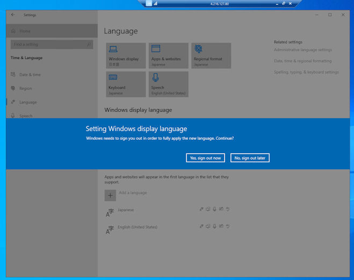Viewport: 354px width, 280px height.
Task: Confirm with Yes, sign out now
Action: [x=205, y=158]
